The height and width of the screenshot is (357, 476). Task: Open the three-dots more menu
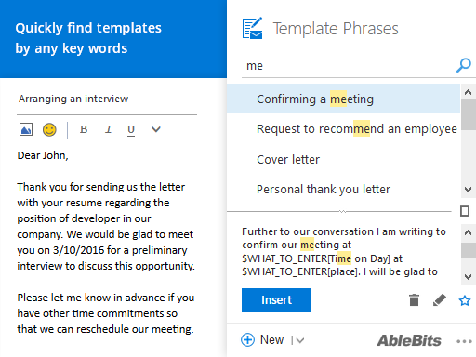[x=464, y=341]
